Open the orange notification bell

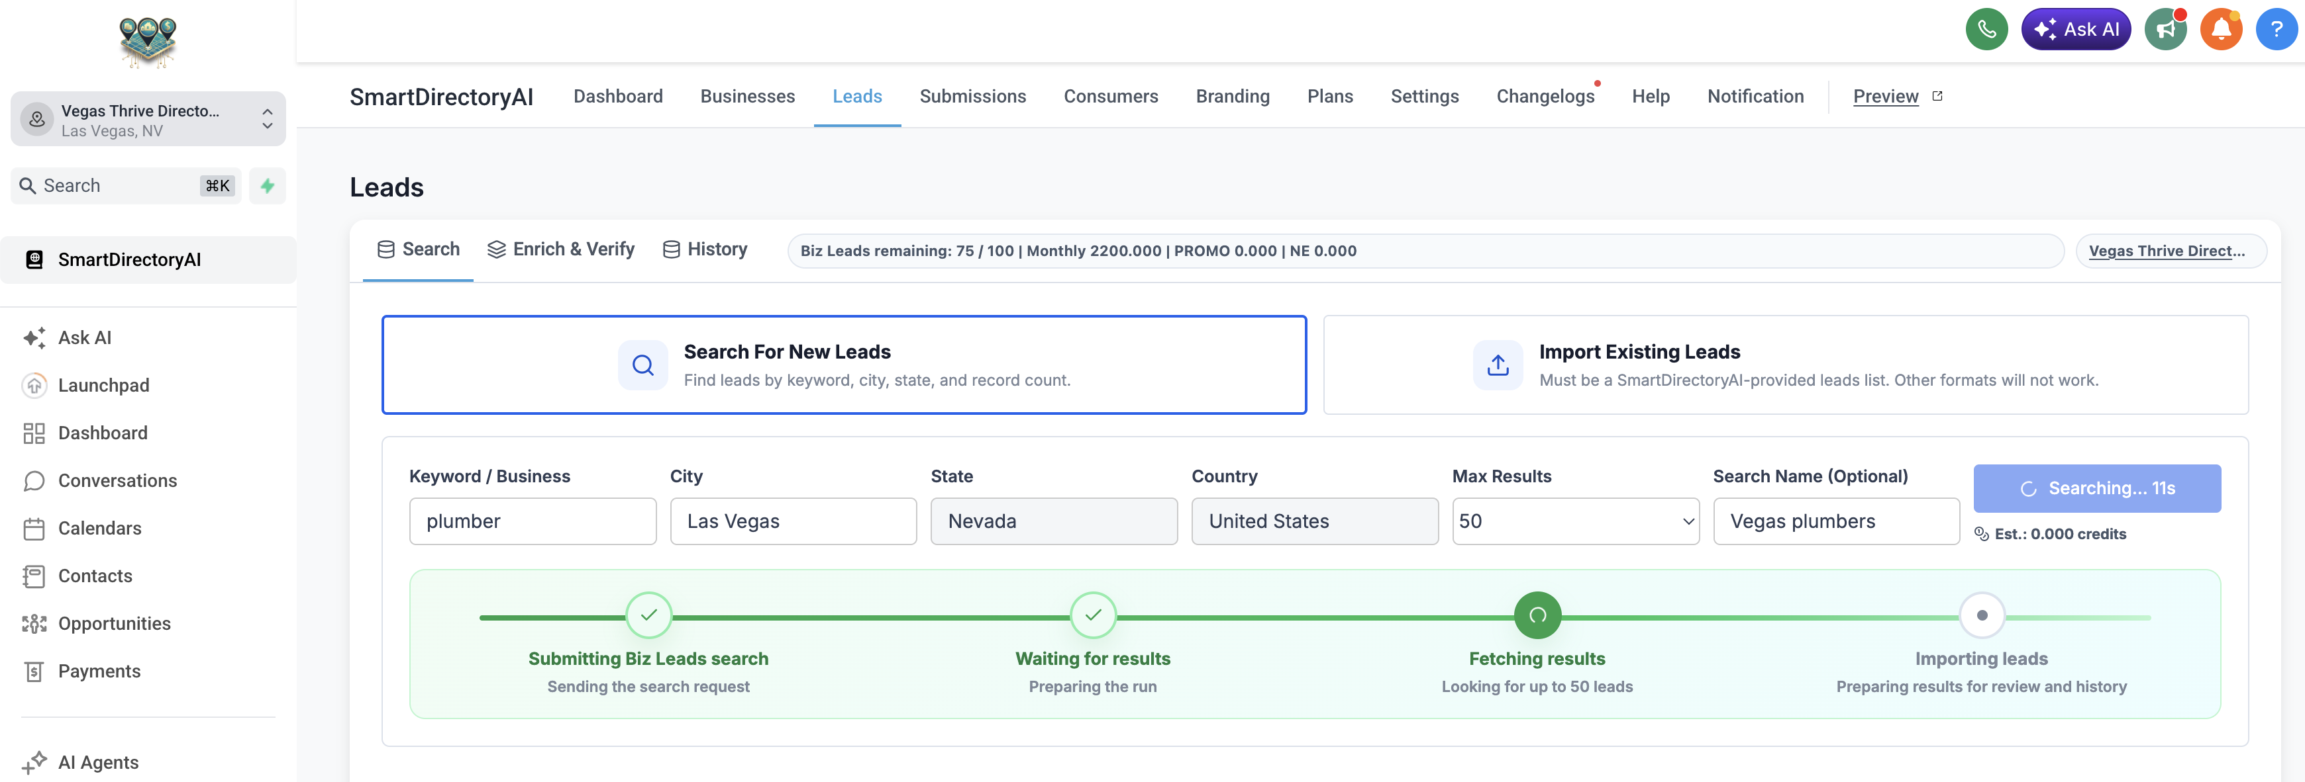[x=2221, y=30]
